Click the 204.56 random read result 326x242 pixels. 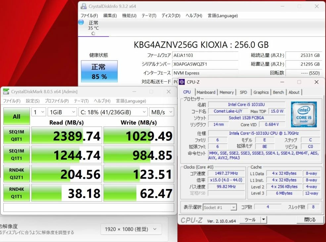(x=67, y=174)
